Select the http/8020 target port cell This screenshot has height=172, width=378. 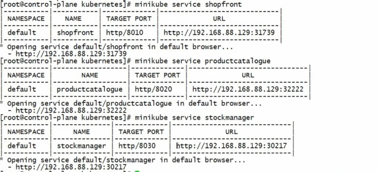[154, 89]
